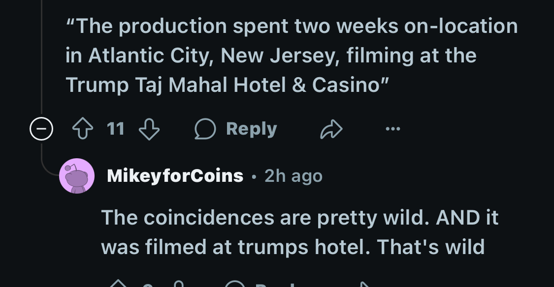Open the three-dot more options menu

(393, 129)
